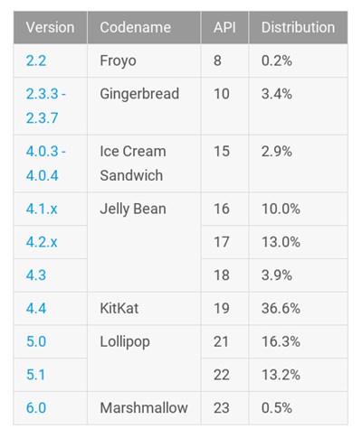The image size is (362, 438).
Task: Open the 2.2 version link
Action: coord(36,61)
